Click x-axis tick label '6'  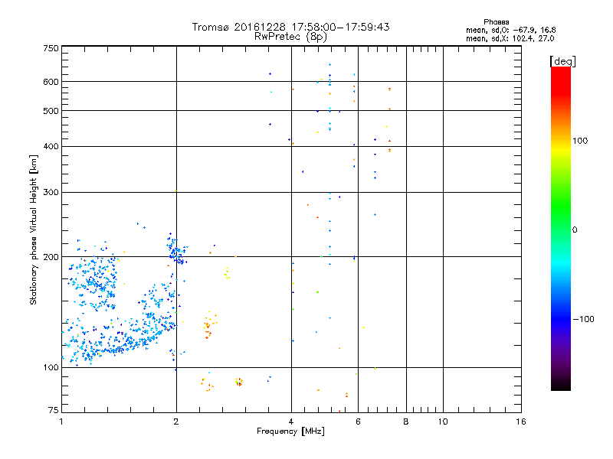point(358,422)
